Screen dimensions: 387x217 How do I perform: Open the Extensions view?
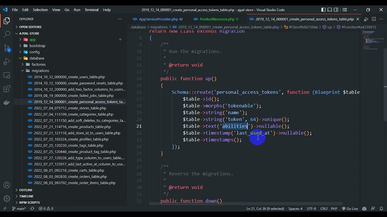click(x=7, y=89)
